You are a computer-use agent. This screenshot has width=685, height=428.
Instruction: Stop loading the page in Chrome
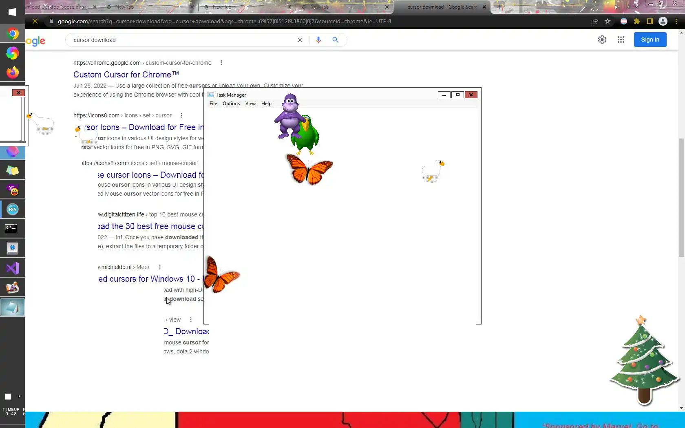point(35,21)
